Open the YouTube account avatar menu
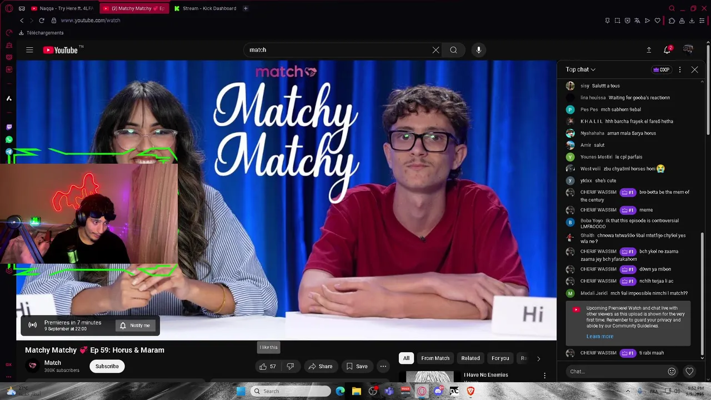This screenshot has height=400, width=711. pos(688,50)
